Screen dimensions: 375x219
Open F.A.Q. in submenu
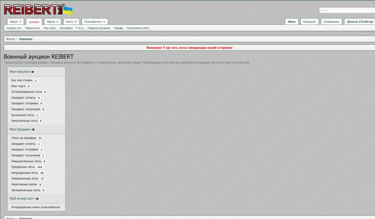click(x=80, y=28)
